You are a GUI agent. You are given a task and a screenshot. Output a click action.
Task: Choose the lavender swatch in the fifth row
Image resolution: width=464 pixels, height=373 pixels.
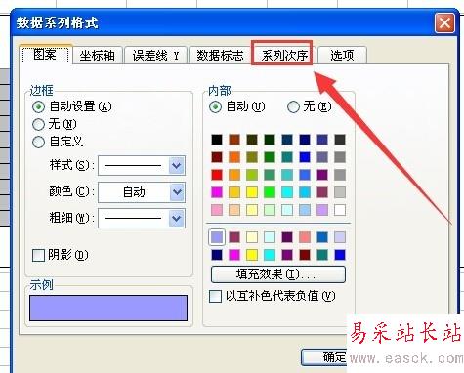[x=322, y=210]
